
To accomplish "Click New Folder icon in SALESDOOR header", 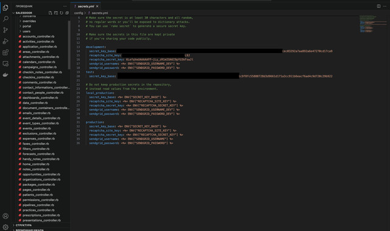I will [55, 13].
